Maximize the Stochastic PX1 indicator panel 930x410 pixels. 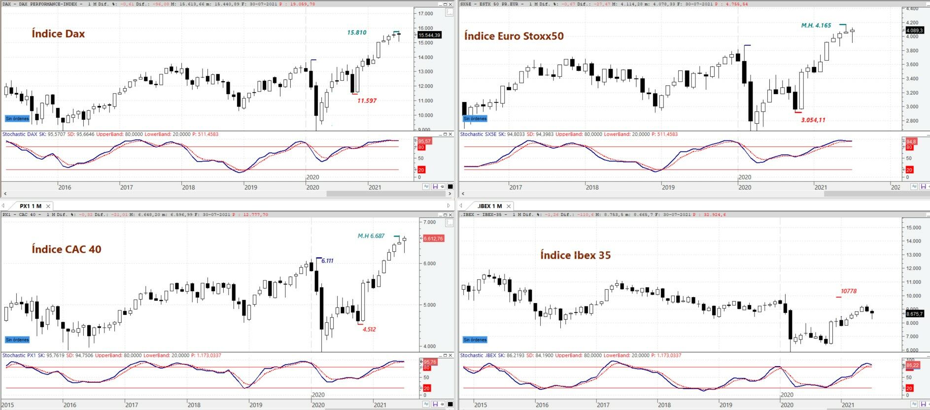click(445, 355)
